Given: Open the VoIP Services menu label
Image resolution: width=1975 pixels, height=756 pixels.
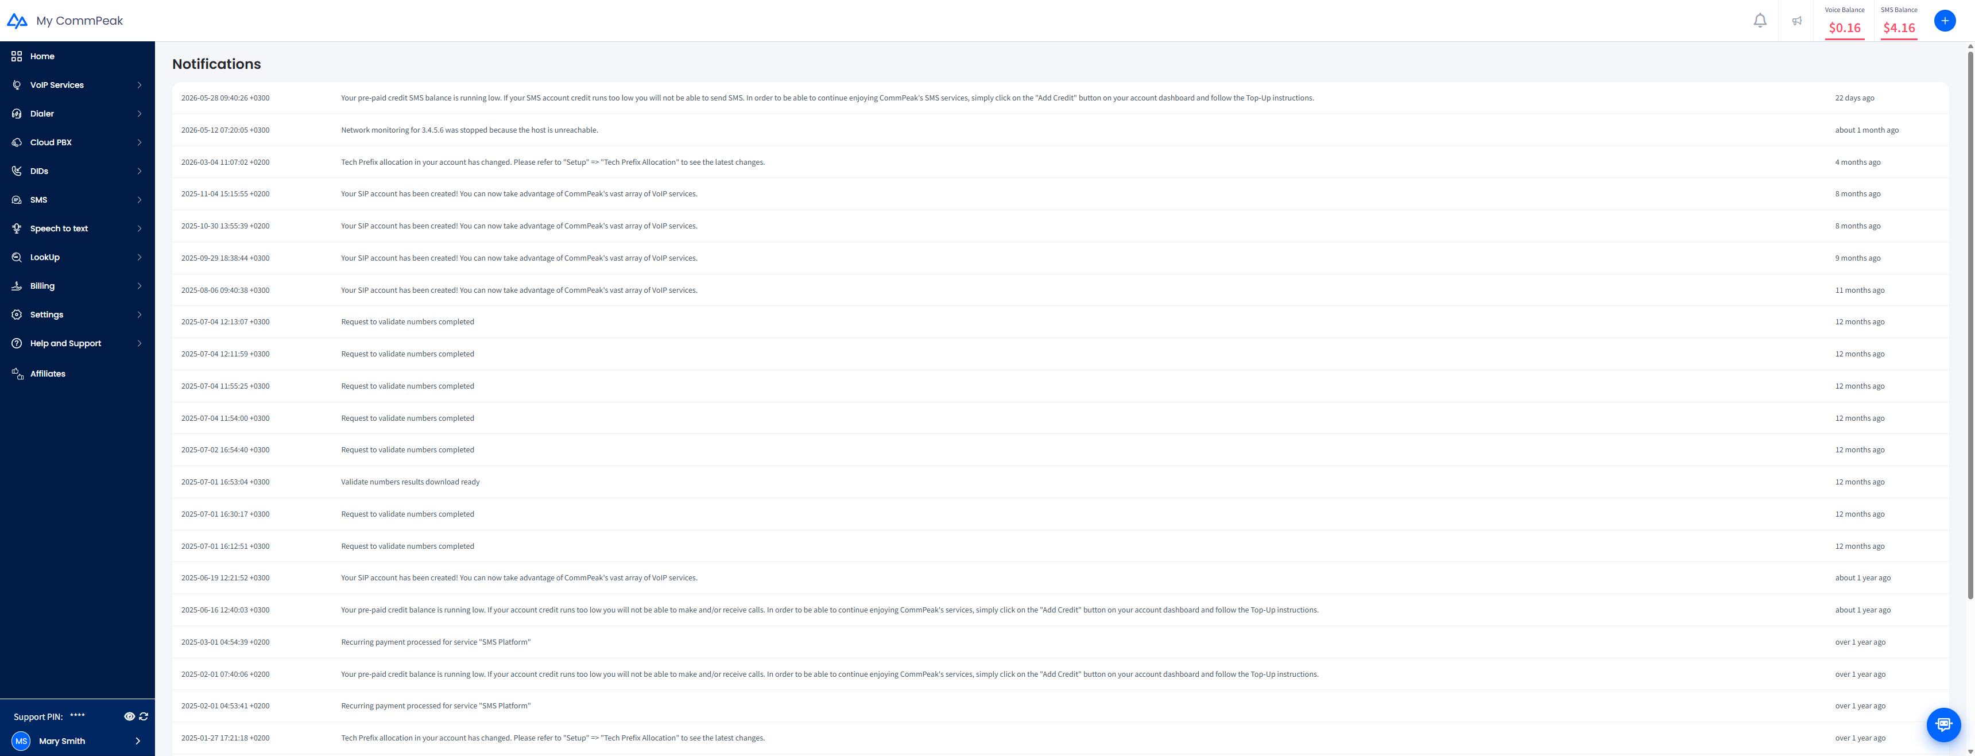Looking at the screenshot, I should coord(57,85).
